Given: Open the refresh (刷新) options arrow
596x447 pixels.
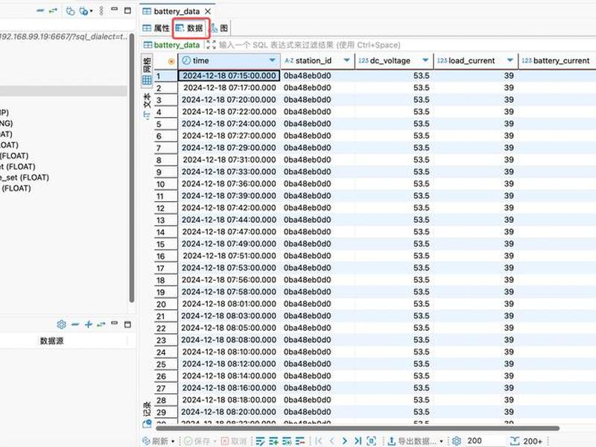Looking at the screenshot, I should [173, 441].
